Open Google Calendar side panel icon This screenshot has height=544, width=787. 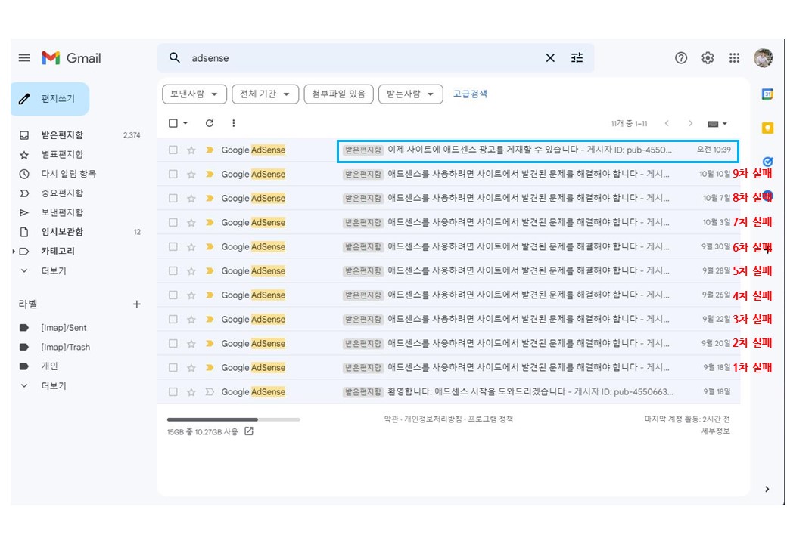tap(767, 94)
